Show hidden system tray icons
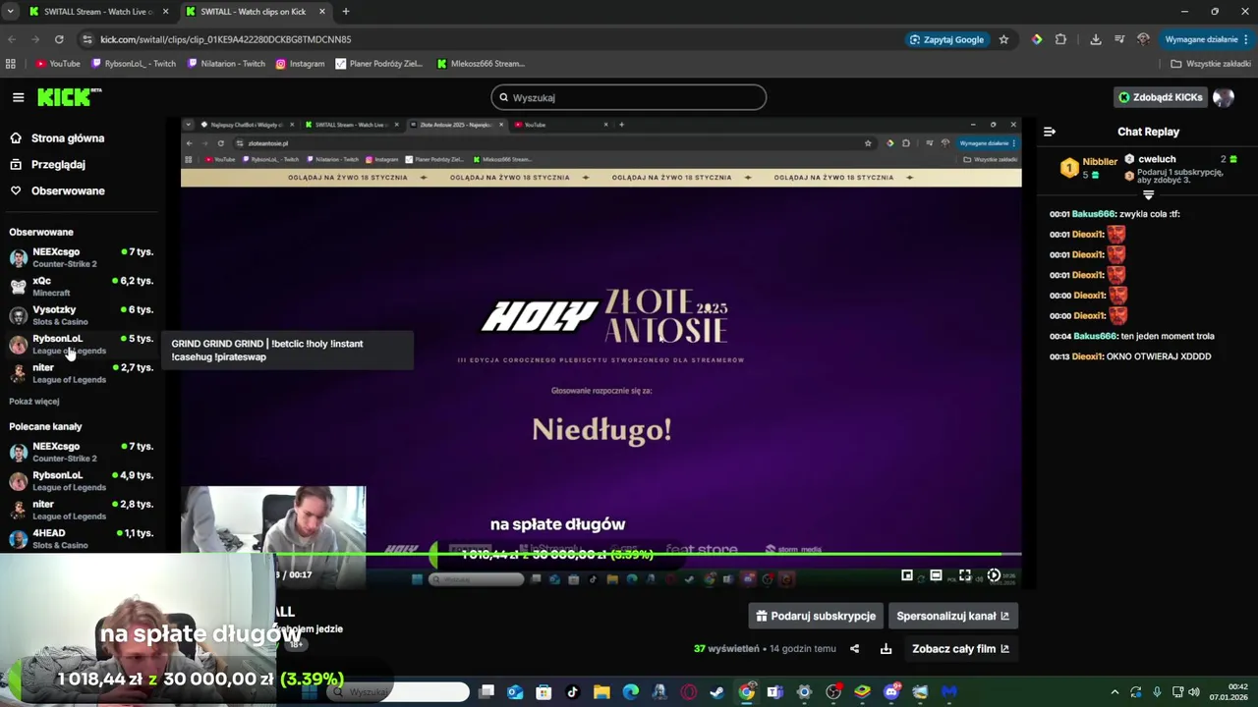The width and height of the screenshot is (1258, 707). click(1115, 692)
